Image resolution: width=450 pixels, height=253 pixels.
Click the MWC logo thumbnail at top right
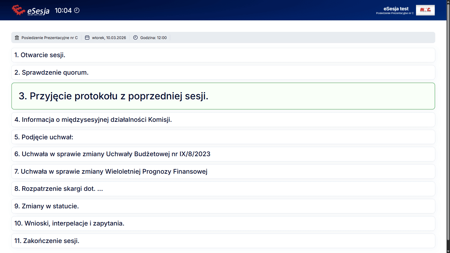point(425,10)
